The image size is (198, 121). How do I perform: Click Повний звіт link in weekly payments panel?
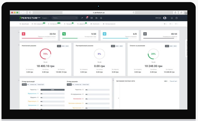pos(173,81)
